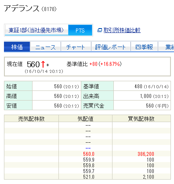The height and width of the screenshot is (184, 174).
Task: Click the current price 560 value
Action: tap(33, 64)
